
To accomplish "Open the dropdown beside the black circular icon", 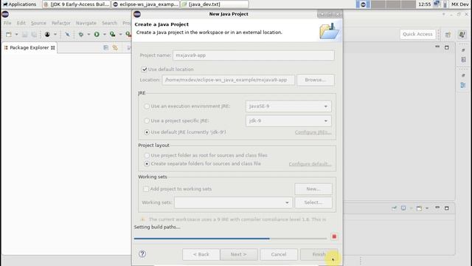I will coord(55,35).
